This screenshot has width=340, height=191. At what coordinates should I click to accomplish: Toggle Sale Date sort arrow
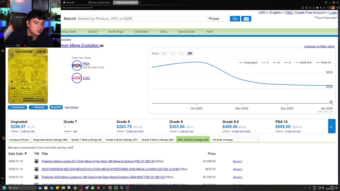[25, 154]
